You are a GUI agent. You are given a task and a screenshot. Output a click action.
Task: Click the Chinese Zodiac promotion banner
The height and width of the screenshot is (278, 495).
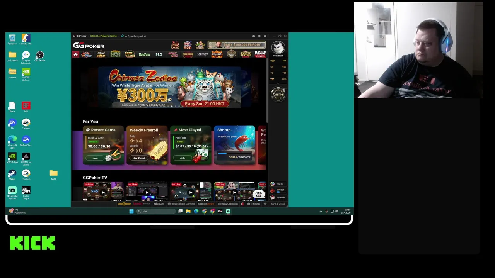(169, 87)
